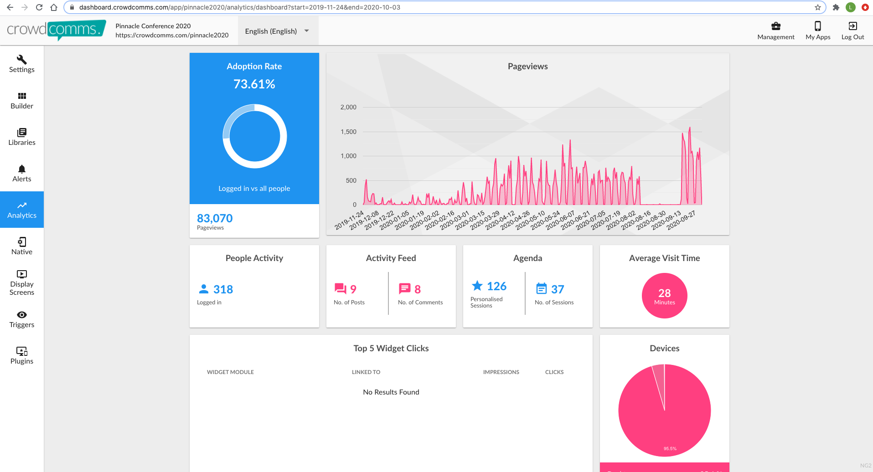Open the Triggers eye icon
873x472 pixels.
22,315
